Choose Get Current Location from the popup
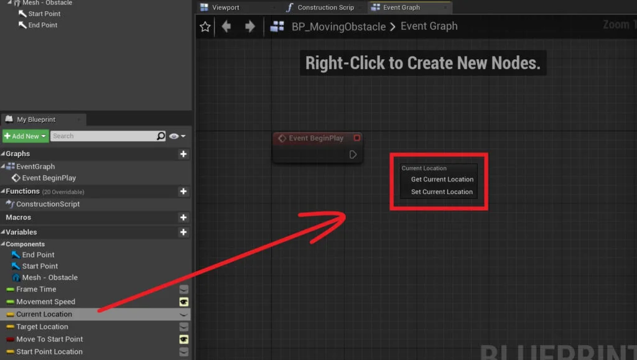This screenshot has width=637, height=360. coord(442,179)
